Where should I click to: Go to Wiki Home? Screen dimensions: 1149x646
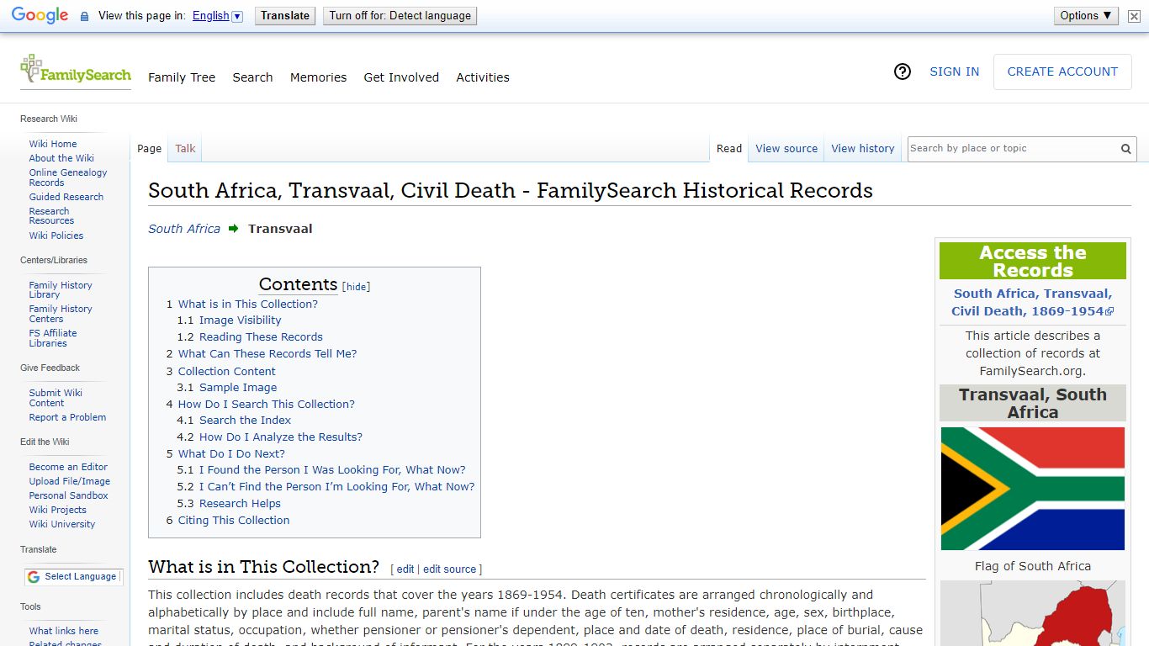[x=53, y=144]
